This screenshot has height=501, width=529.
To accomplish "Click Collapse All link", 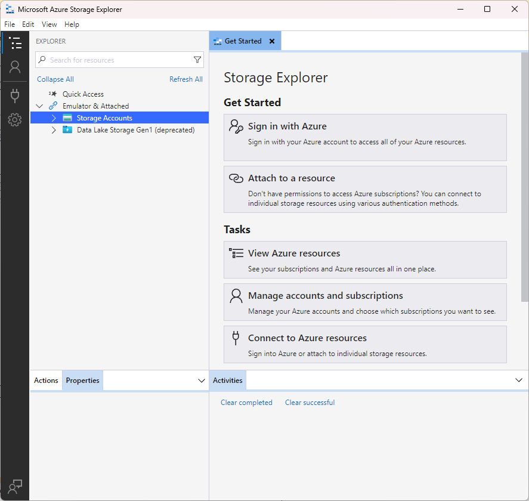I will 55,79.
